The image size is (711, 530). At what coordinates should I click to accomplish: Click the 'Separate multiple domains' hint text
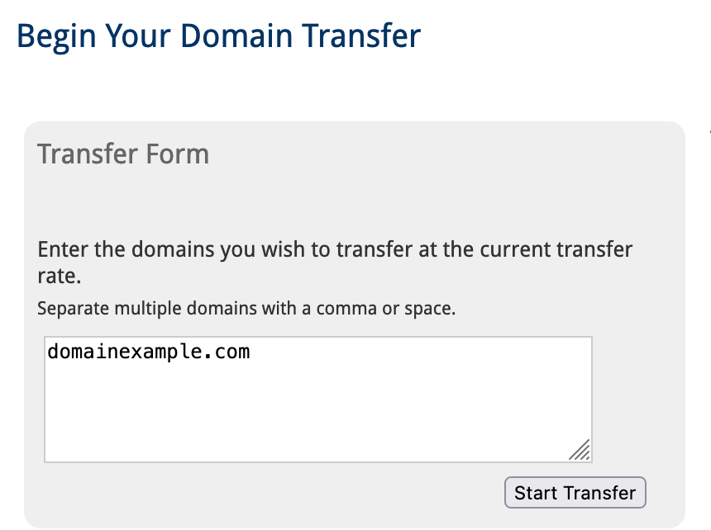[246, 310]
